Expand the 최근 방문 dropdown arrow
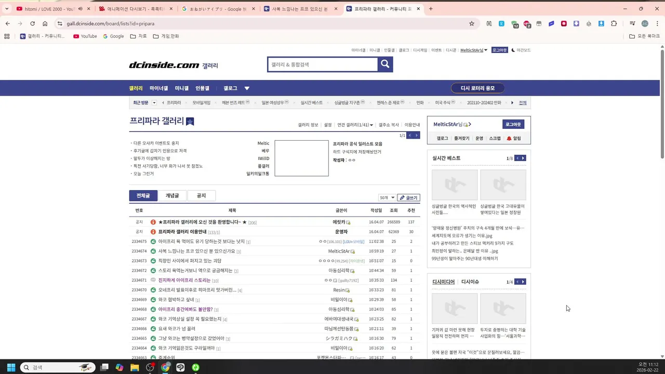 [x=154, y=103]
